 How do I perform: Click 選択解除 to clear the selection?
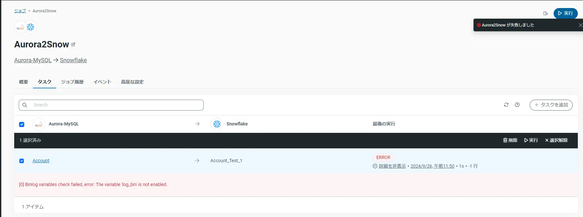(557, 140)
